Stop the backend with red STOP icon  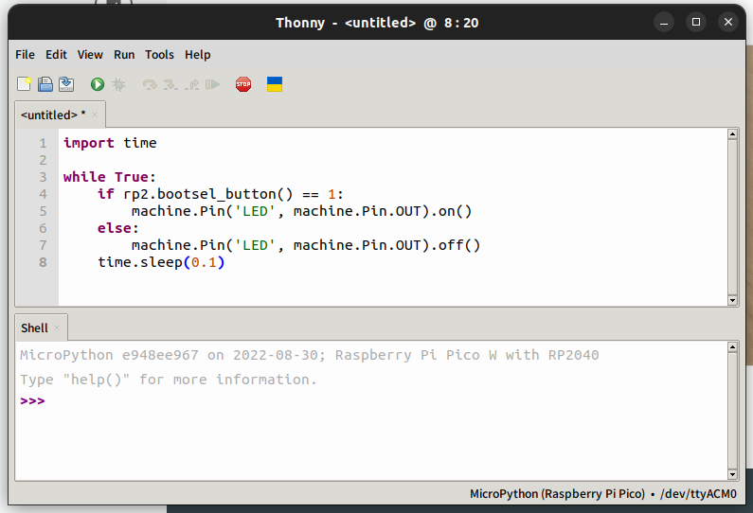coord(243,84)
